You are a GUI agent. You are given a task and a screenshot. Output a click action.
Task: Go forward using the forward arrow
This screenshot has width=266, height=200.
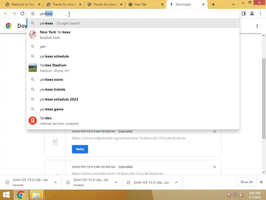coord(14,14)
